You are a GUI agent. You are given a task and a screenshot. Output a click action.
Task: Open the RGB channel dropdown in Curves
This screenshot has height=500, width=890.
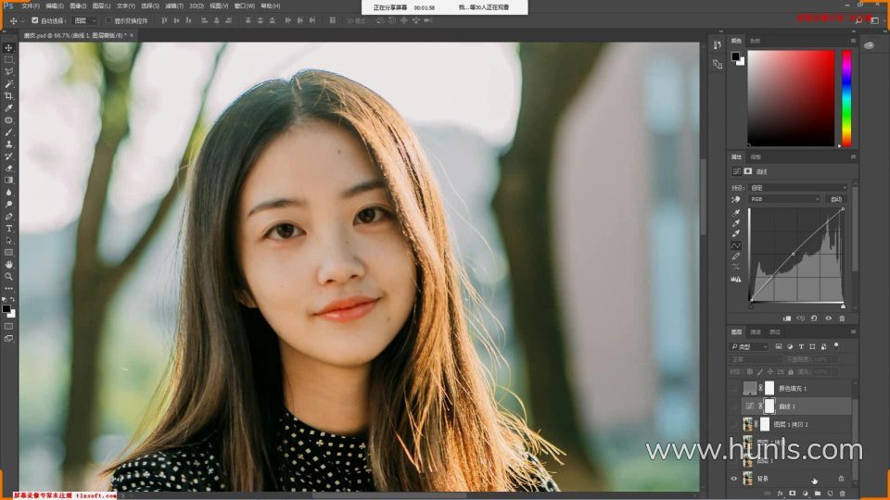[784, 199]
